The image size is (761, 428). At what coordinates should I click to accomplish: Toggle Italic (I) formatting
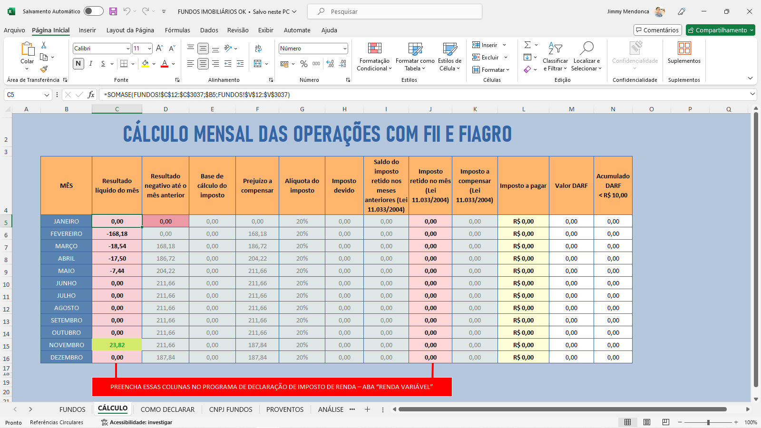91,64
